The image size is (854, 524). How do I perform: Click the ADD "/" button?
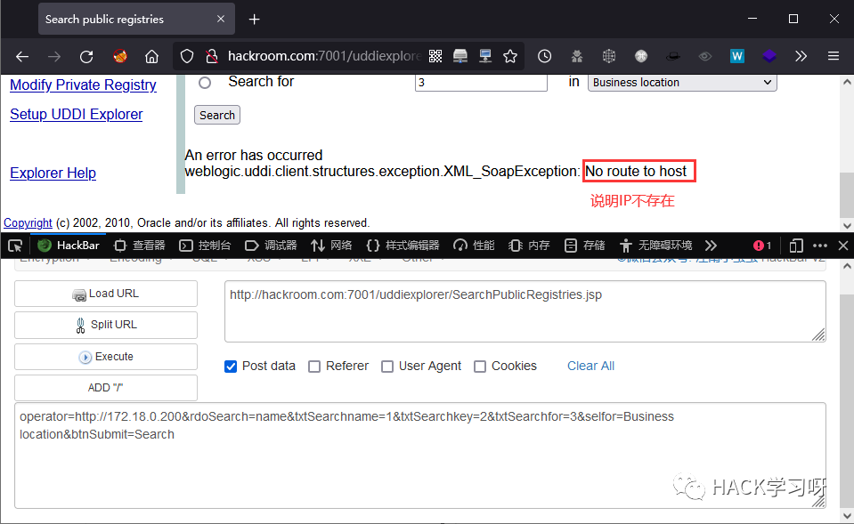[106, 387]
